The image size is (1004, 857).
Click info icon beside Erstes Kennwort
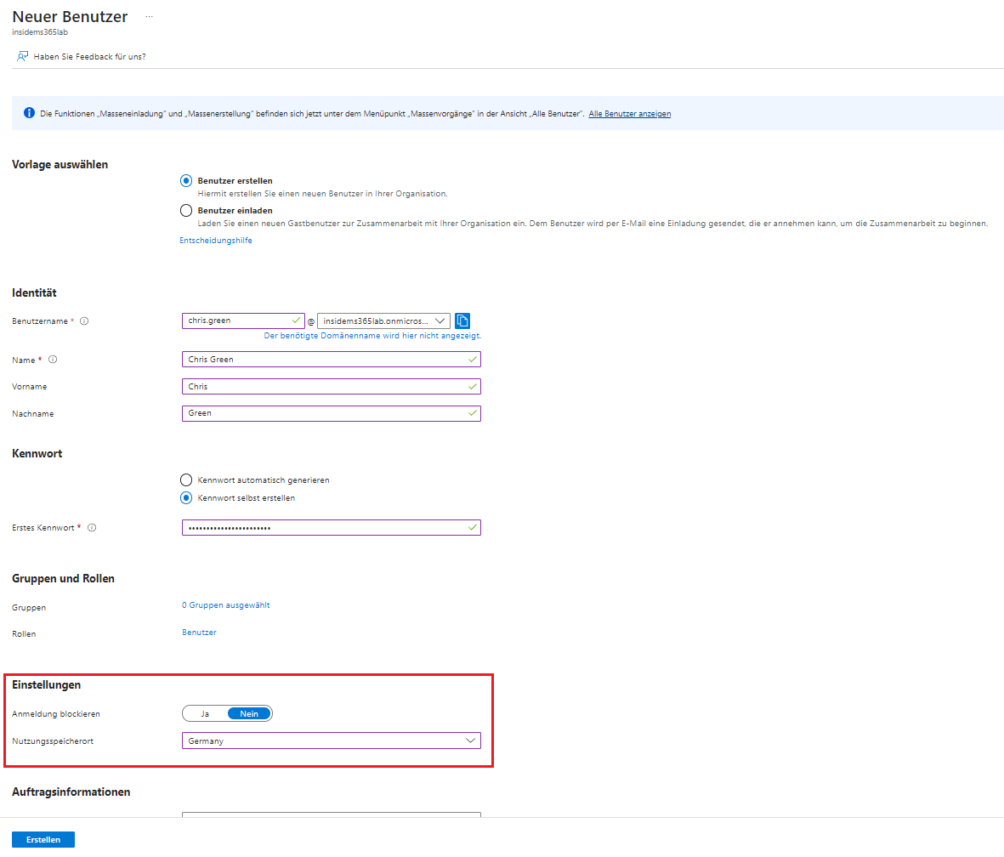(92, 528)
